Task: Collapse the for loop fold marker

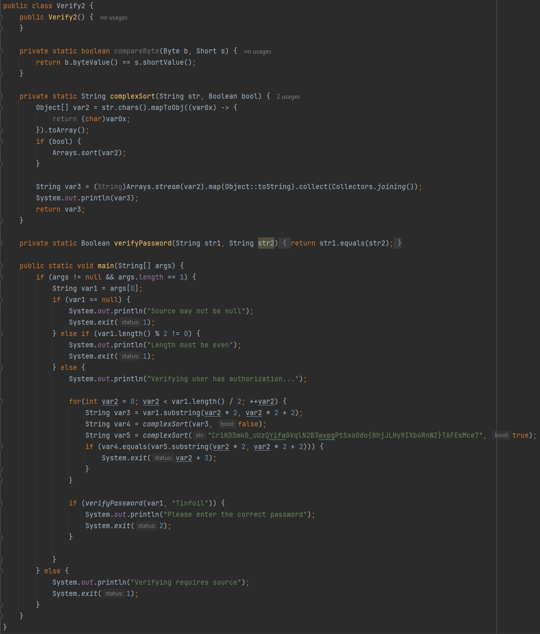Action: click(x=2, y=401)
